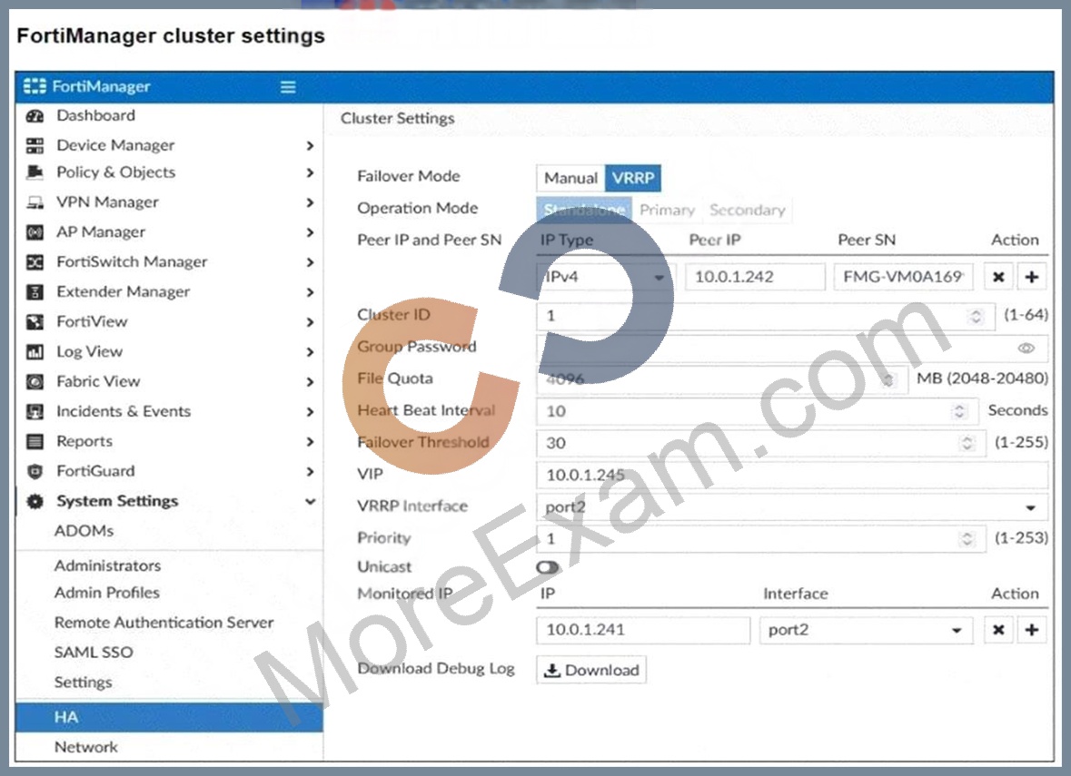Click the FortiGuard shield icon
This screenshot has height=776, width=1071.
pyautogui.click(x=35, y=472)
